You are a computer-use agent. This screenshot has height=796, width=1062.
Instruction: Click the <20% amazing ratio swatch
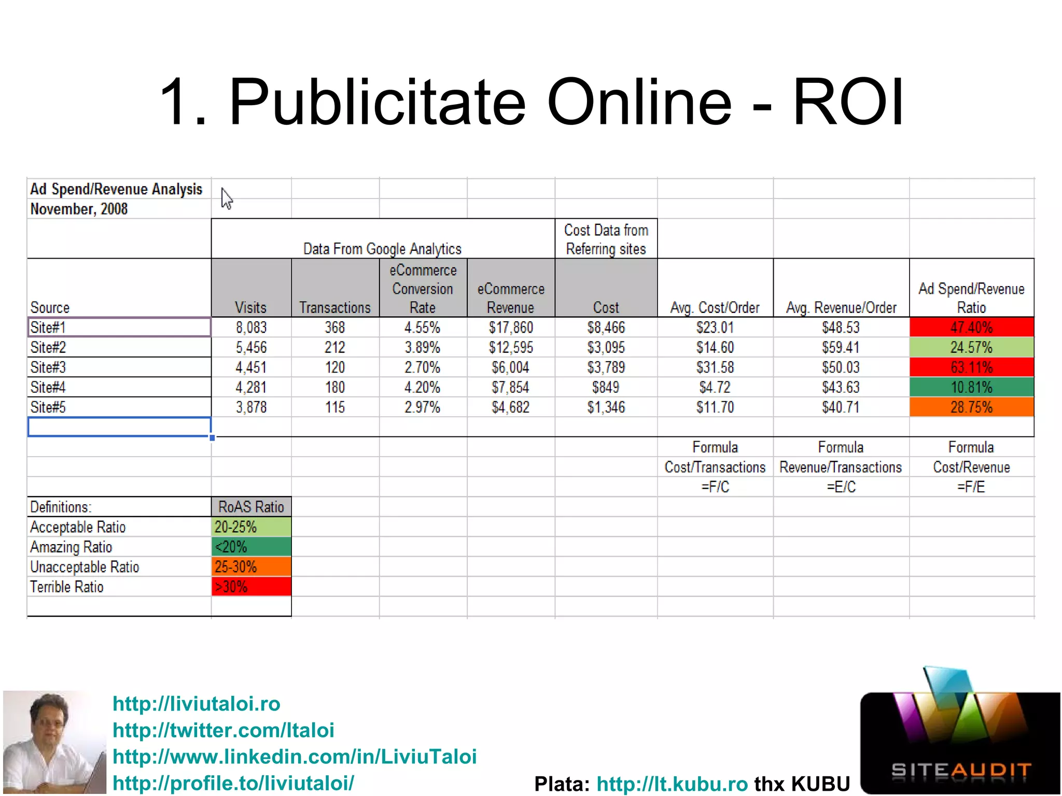coord(251,547)
